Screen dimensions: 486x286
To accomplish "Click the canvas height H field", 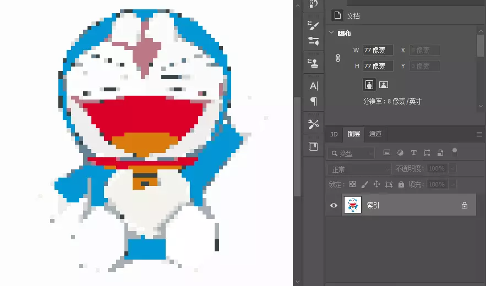I will point(378,66).
